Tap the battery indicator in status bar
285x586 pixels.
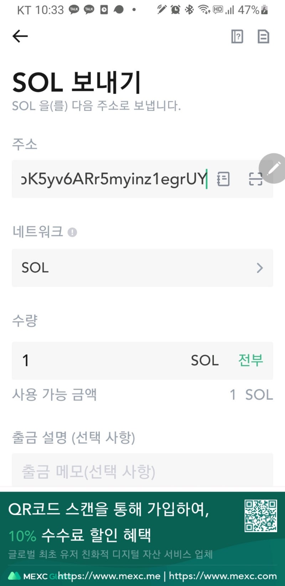point(264,10)
